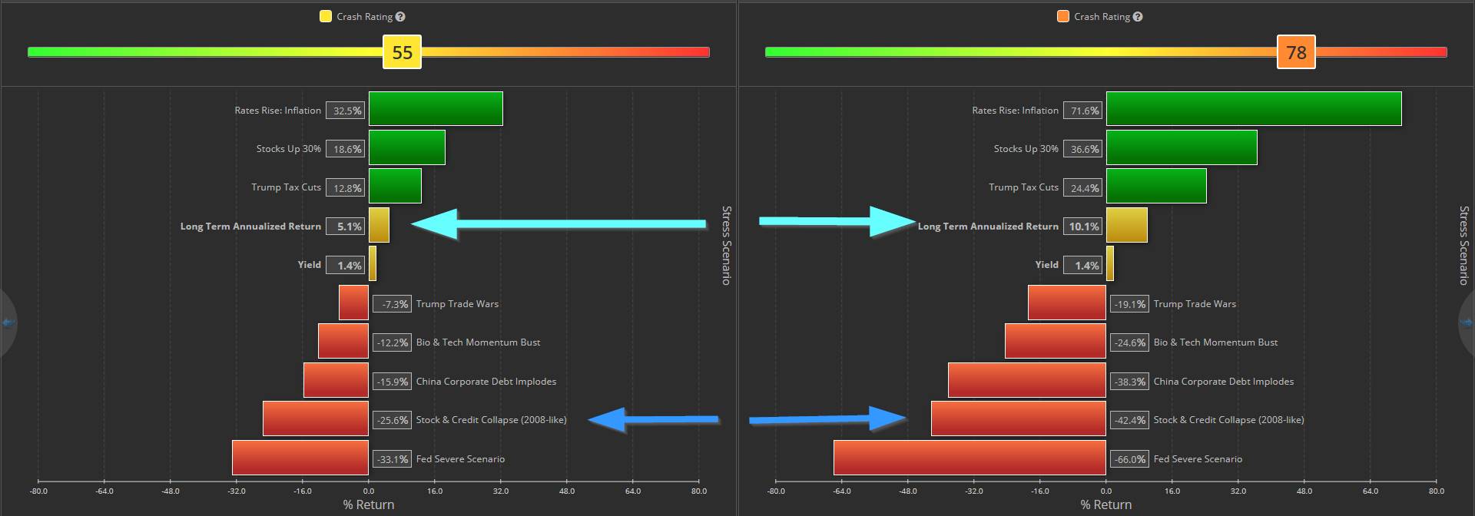
Task: Select the red Fed Severe Scenario -66.0% bar
Action: pos(970,458)
